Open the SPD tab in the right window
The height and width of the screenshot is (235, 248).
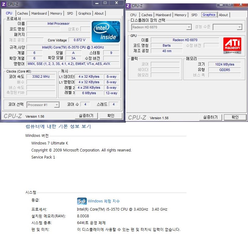(x=194, y=15)
